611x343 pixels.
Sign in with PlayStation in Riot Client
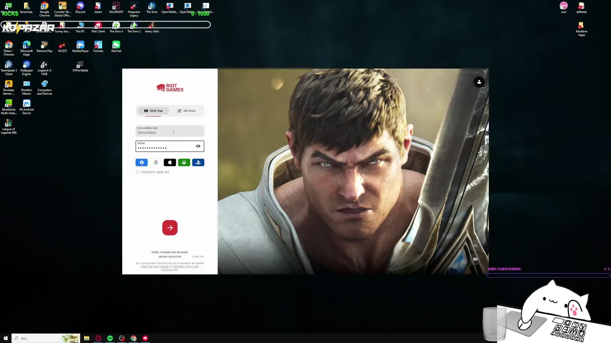(x=198, y=162)
